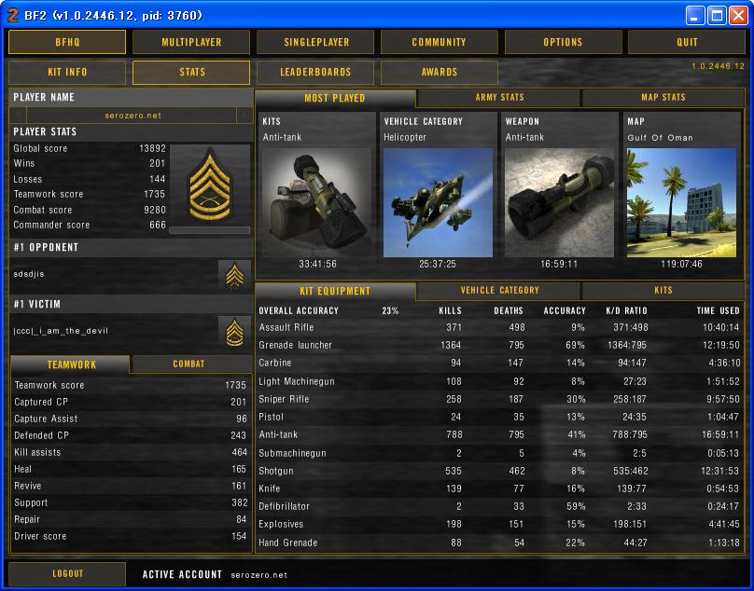The image size is (754, 591).
Task: Click the Defibrillator row
Action: (499, 506)
